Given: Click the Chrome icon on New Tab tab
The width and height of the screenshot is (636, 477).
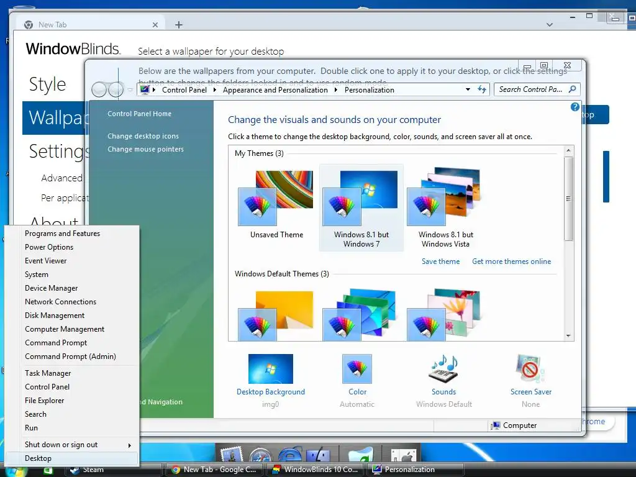Looking at the screenshot, I should (x=29, y=25).
